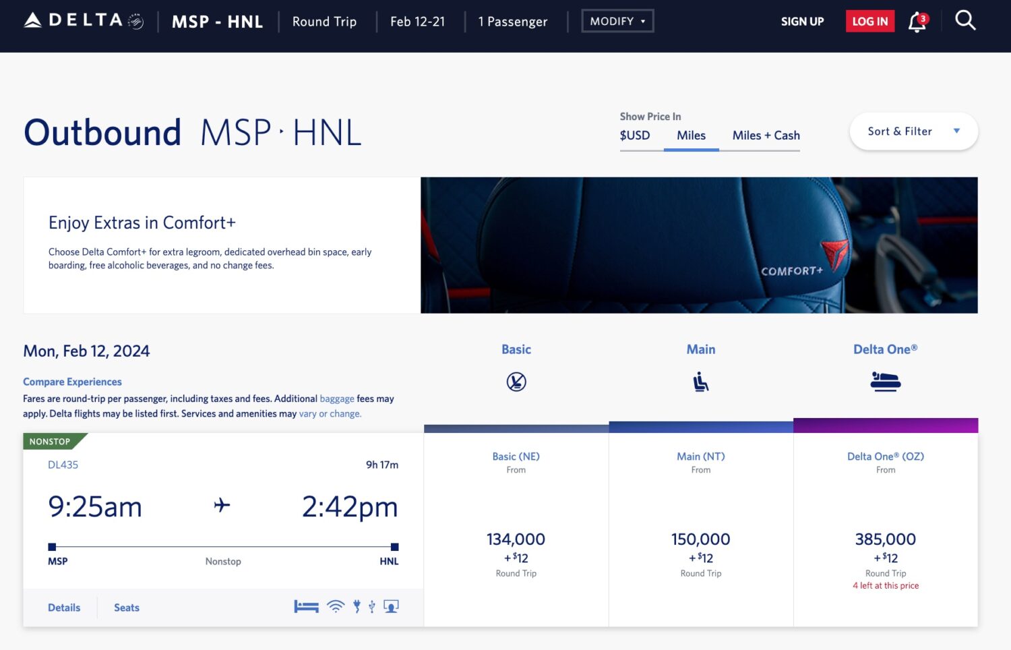Click the Main cabin seat icon
Screen dimensions: 1011x650
(x=700, y=380)
